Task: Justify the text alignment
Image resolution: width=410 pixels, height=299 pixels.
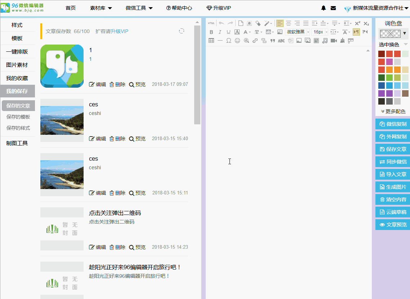Action: [x=306, y=23]
